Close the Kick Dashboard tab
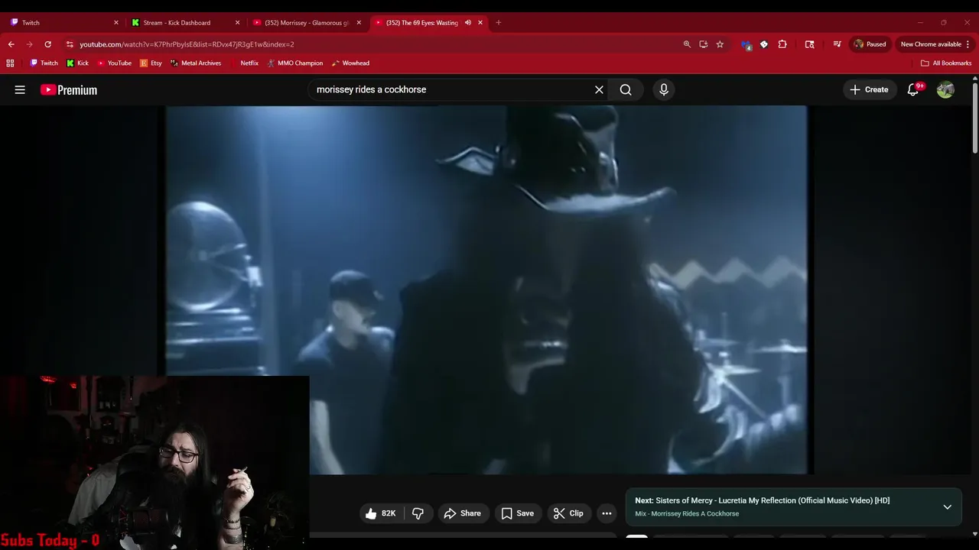Screen dimensions: 979x550 tap(237, 23)
